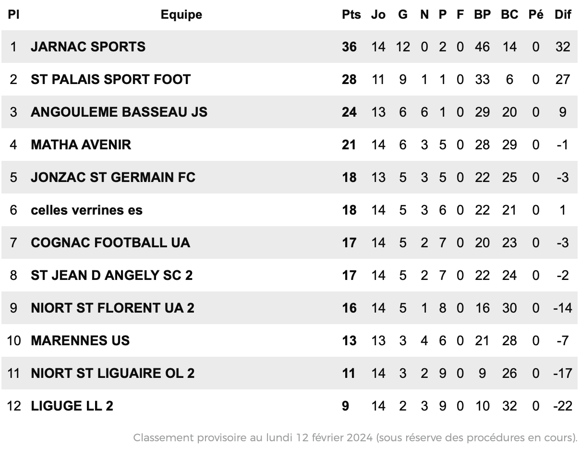Screen dimensions: 580x460
Task: Click the JARNAC SPORTS team name
Action: pyautogui.click(x=88, y=47)
